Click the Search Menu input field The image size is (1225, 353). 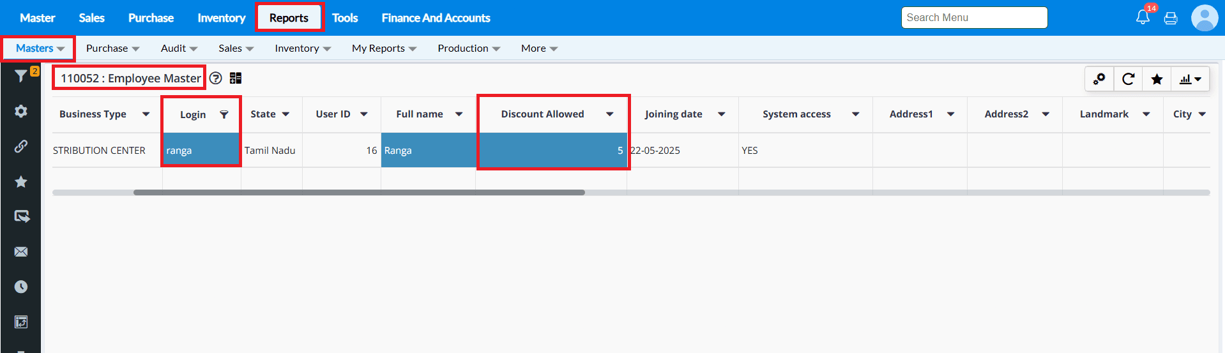tap(974, 18)
